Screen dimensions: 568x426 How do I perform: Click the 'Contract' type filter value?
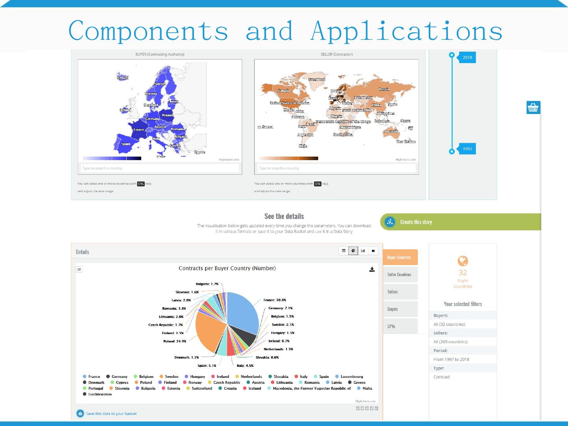pyautogui.click(x=441, y=377)
